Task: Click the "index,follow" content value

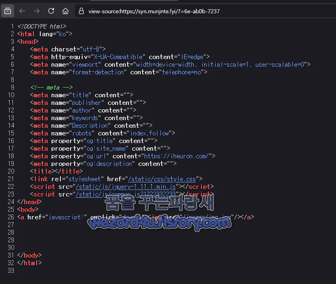Action: 149,133
